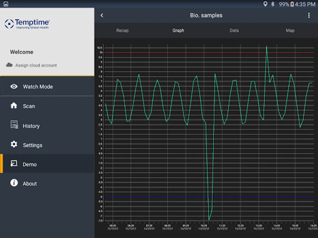The height and width of the screenshot is (238, 318).
Task: Tap the Watch Mode eye icon
Action: pos(14,86)
